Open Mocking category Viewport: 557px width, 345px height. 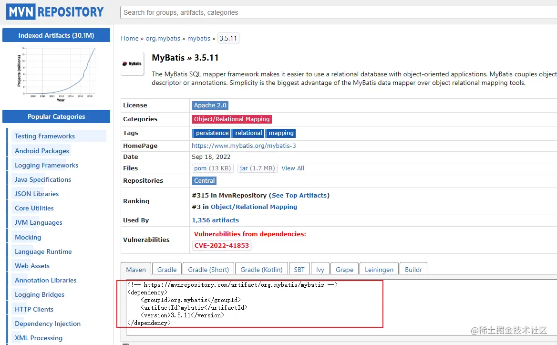pos(28,237)
